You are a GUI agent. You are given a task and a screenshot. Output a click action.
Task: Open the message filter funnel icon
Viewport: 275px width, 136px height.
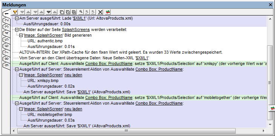(15, 12)
